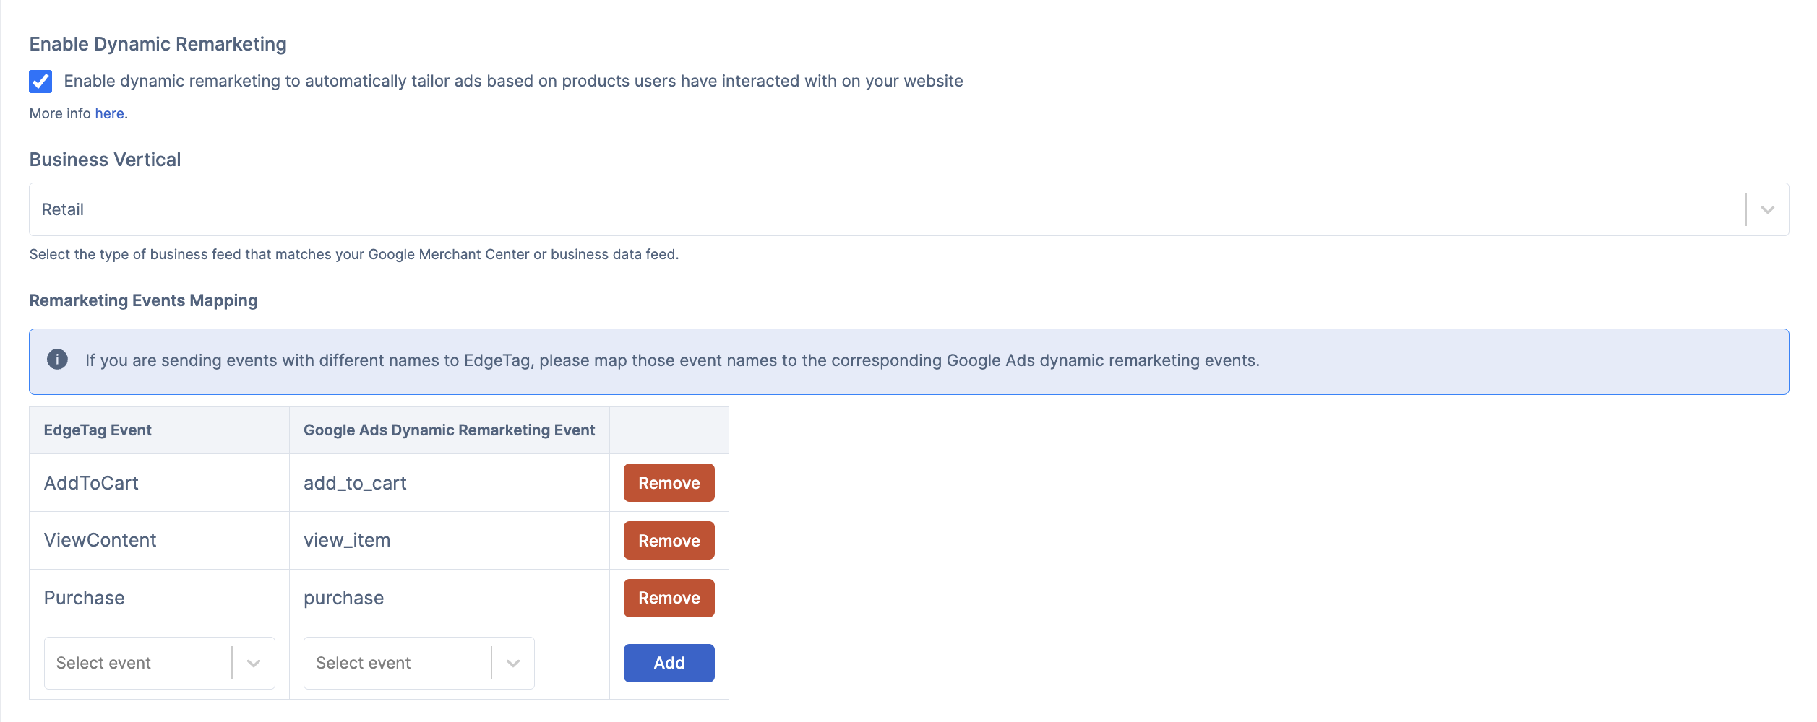Open the Google Ads Select event dropdown
Image resolution: width=1817 pixels, height=722 pixels.
pos(398,663)
